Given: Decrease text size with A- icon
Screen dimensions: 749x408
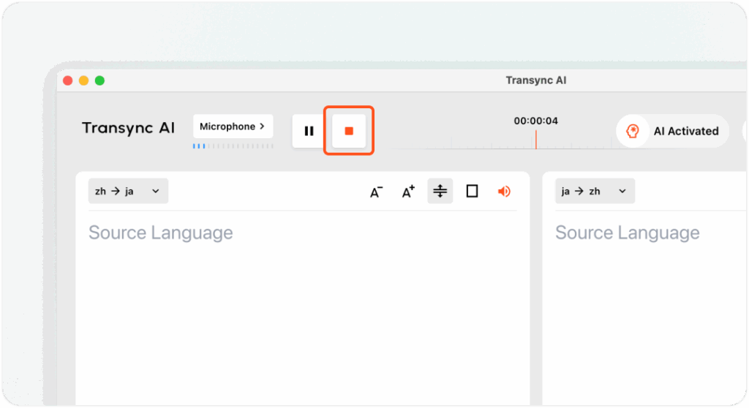Looking at the screenshot, I should pyautogui.click(x=376, y=192).
